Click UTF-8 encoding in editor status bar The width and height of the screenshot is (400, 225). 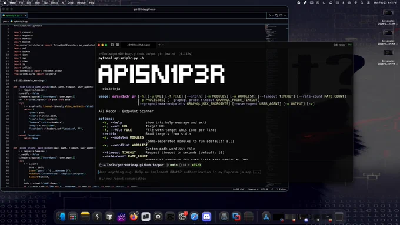coord(265,189)
